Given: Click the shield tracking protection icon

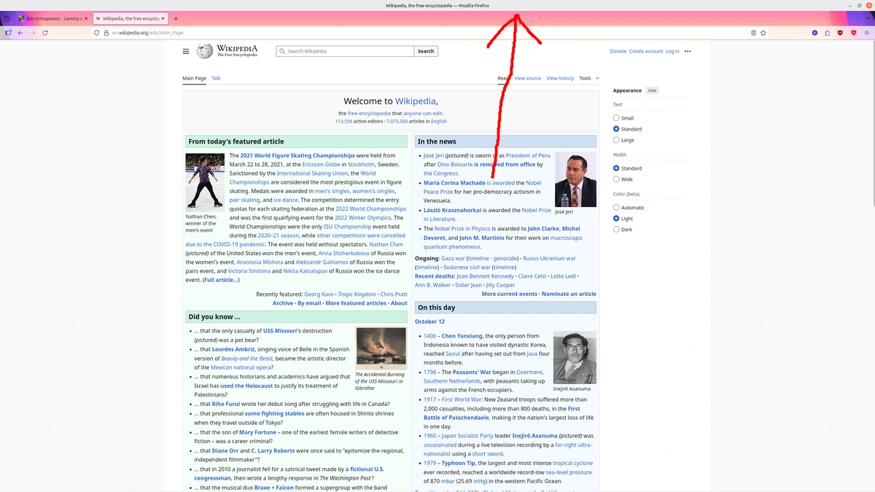Looking at the screenshot, I should pyautogui.click(x=96, y=33).
